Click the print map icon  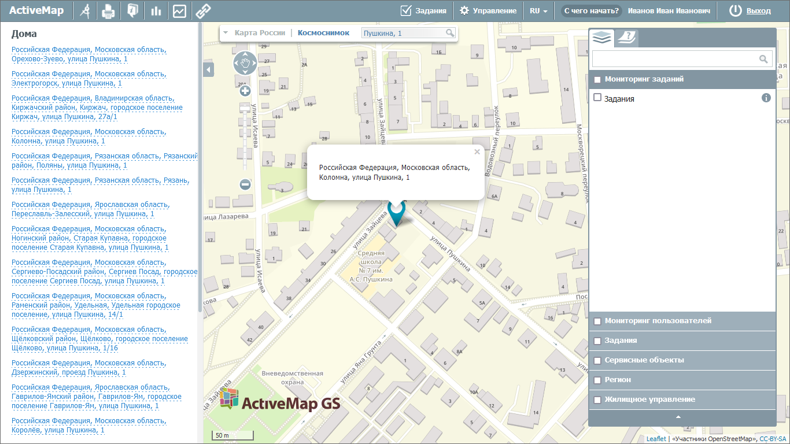point(109,11)
